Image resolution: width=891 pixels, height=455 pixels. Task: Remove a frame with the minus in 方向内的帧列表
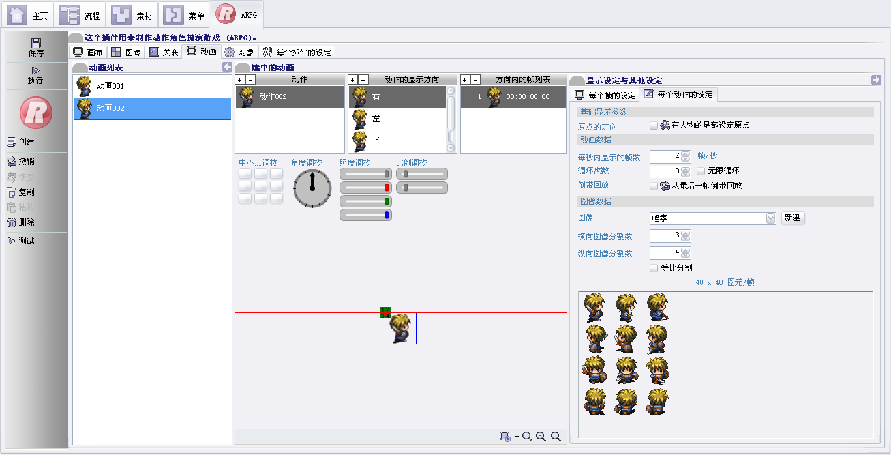click(476, 80)
